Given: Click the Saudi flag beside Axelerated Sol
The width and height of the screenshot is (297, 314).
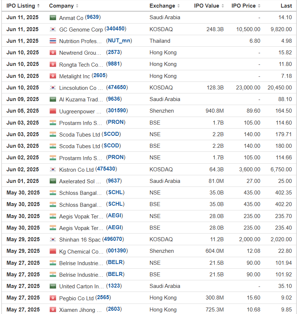Looking at the screenshot, I should point(53,181).
